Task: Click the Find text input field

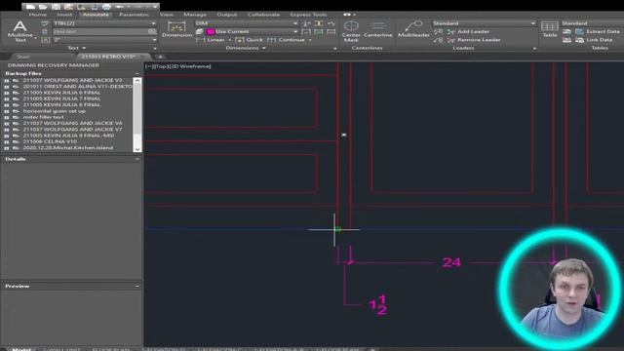Action: [x=99, y=31]
